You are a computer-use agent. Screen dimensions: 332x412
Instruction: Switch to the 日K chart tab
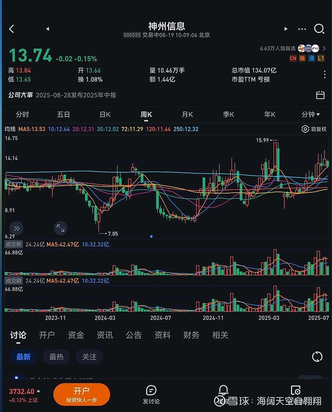[x=105, y=114]
